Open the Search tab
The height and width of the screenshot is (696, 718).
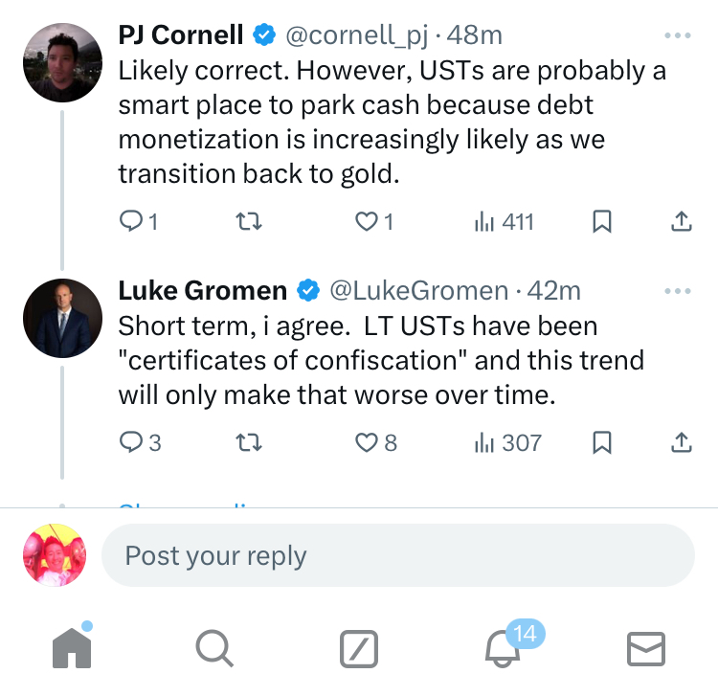(x=214, y=650)
